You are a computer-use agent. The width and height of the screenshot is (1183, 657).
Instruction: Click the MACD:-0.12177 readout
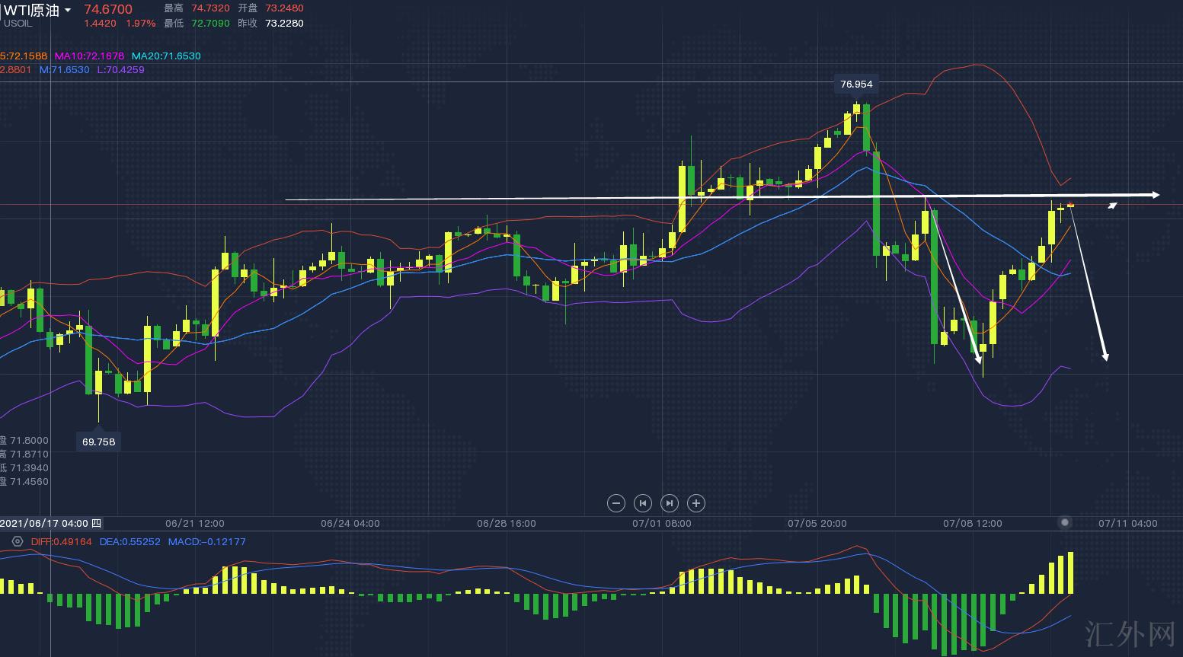coord(206,541)
